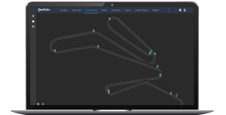Open the user profile icon
226x115 pixels.
click(x=185, y=10)
